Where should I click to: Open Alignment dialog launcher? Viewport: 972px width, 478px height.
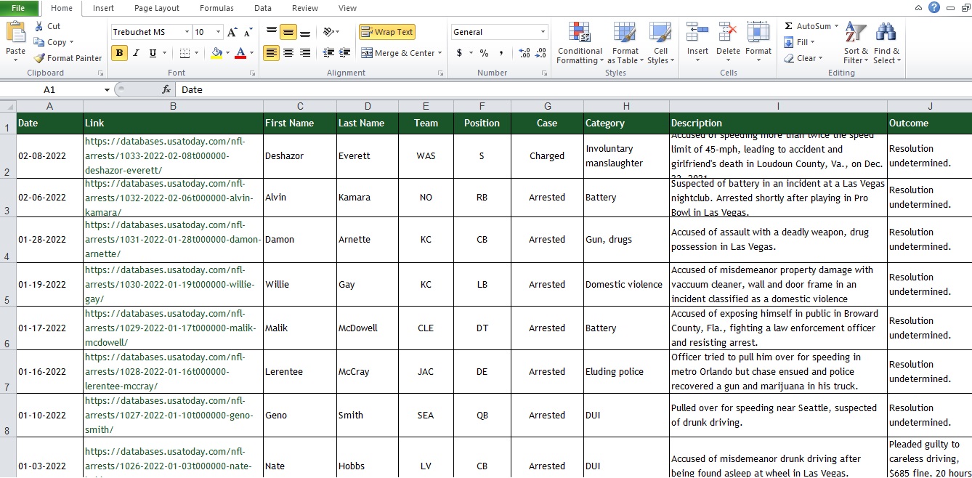pyautogui.click(x=440, y=73)
